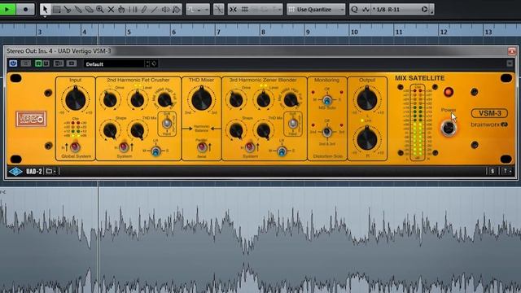
Task: Open plugin window options dropdown arrow
Action: click(510, 63)
